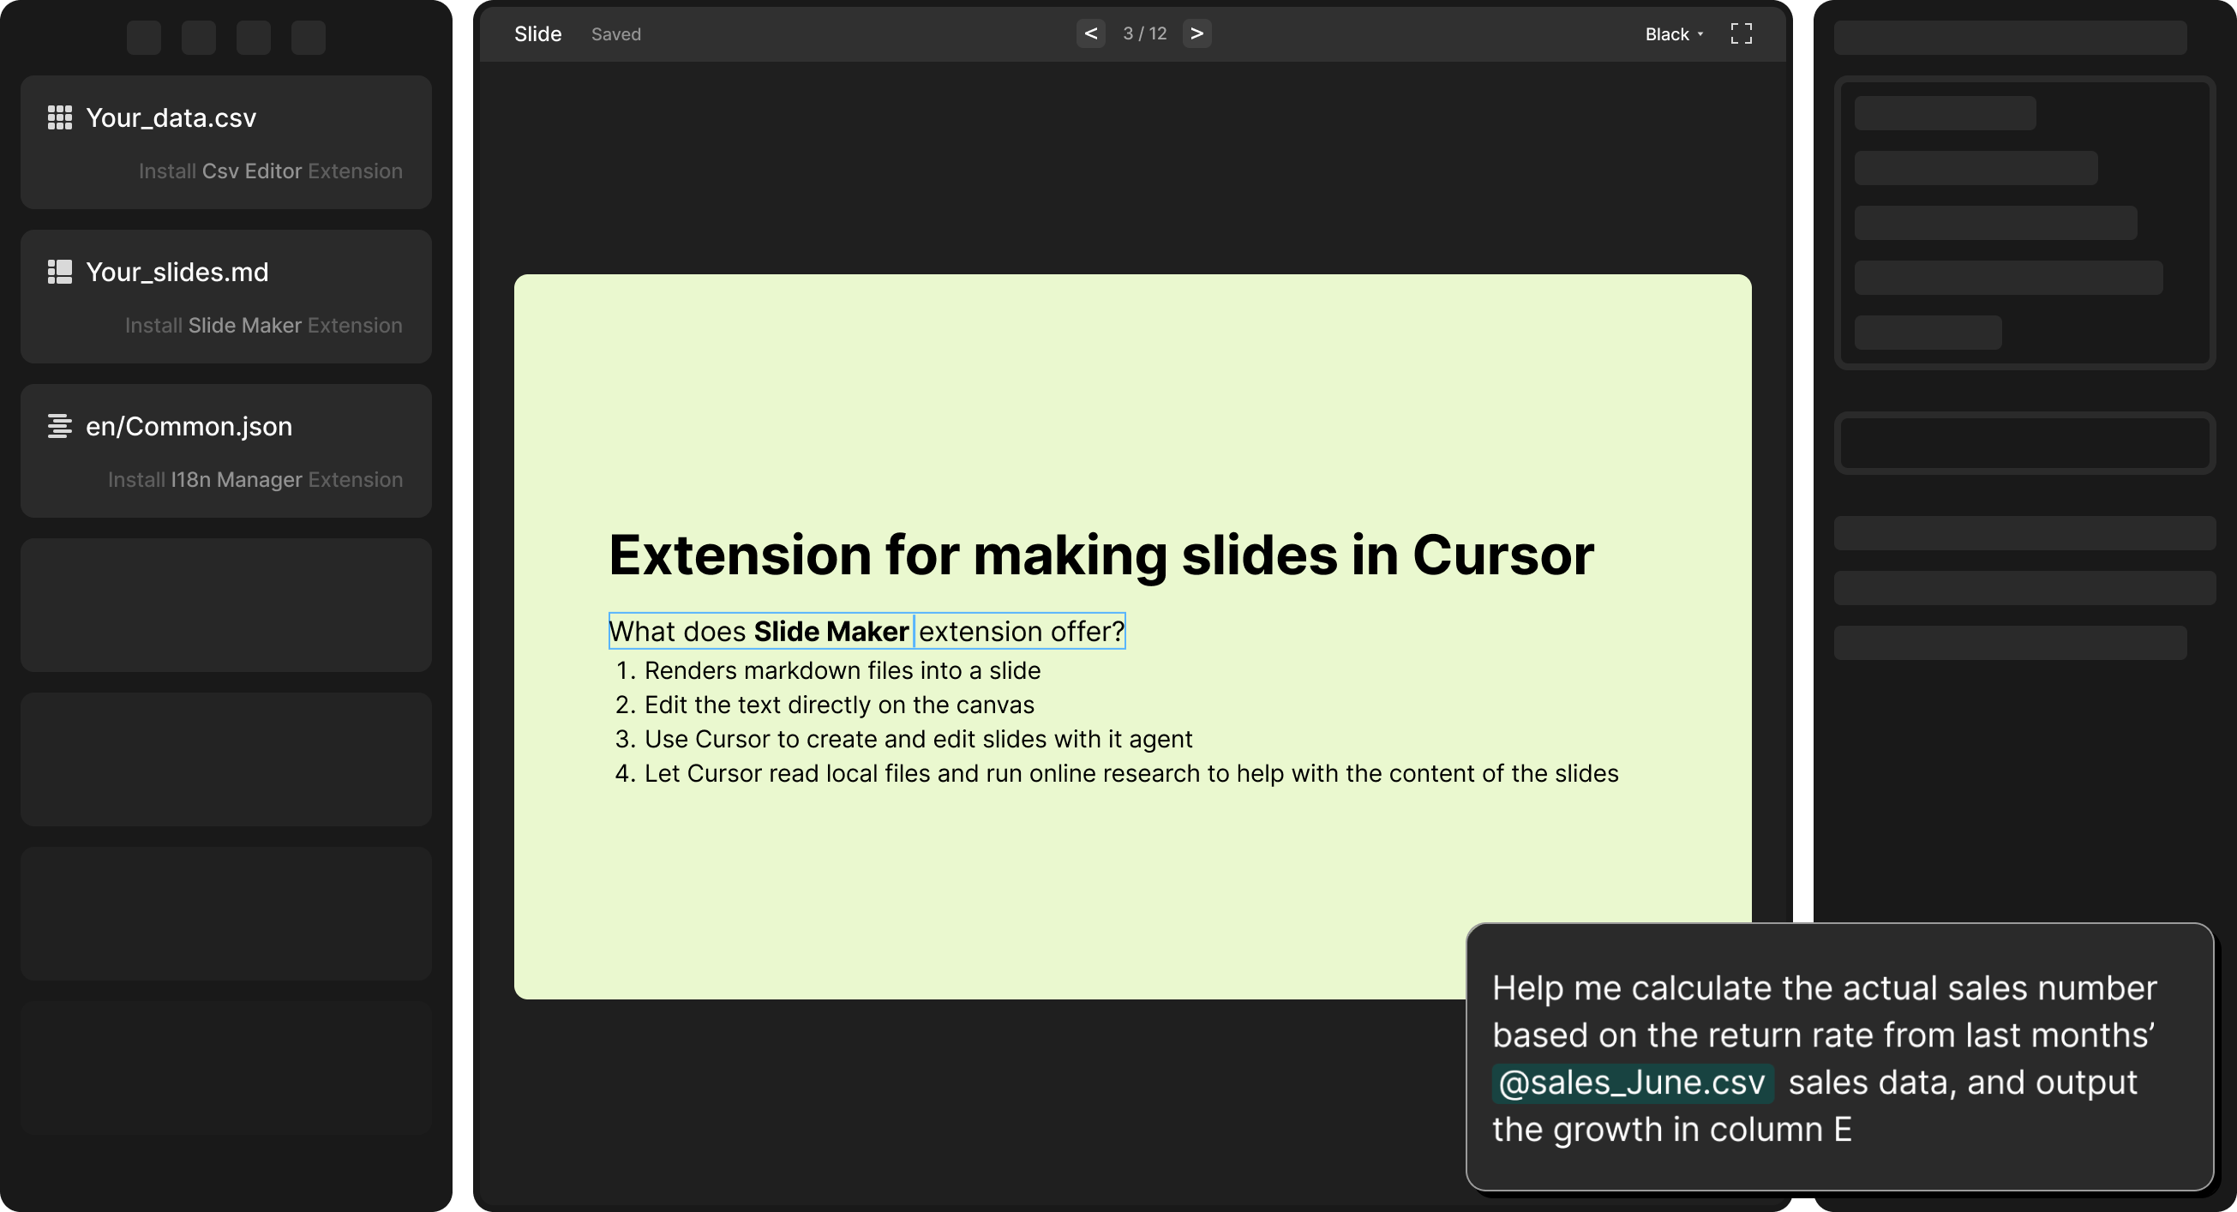Open the Your_data.csv file card
Image resolution: width=2237 pixels, height=1212 pixels.
tap(225, 142)
